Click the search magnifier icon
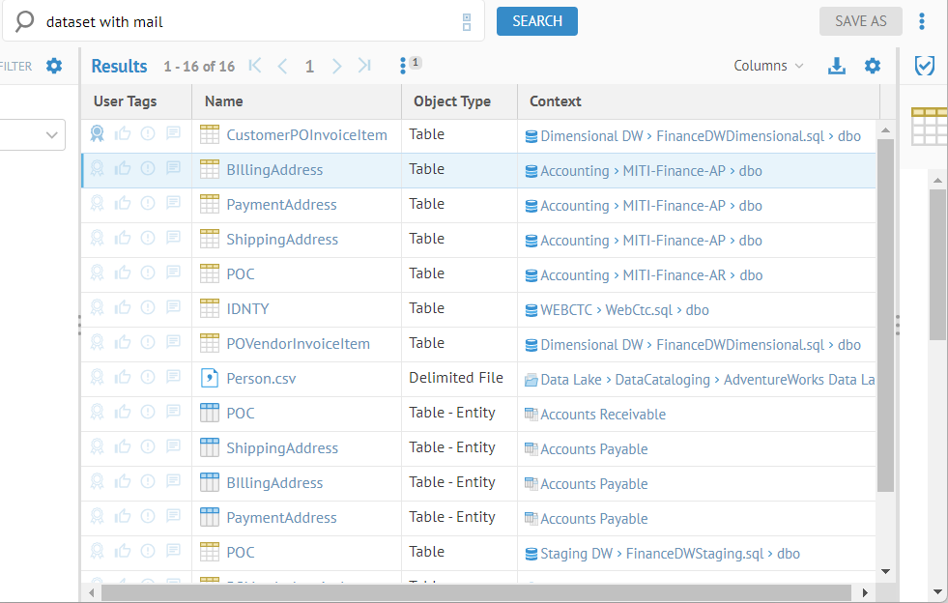948x603 pixels. click(24, 21)
